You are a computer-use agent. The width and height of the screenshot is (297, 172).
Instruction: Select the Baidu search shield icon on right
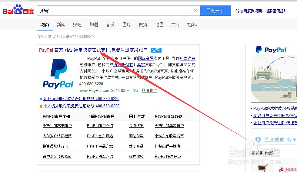pos(258,140)
